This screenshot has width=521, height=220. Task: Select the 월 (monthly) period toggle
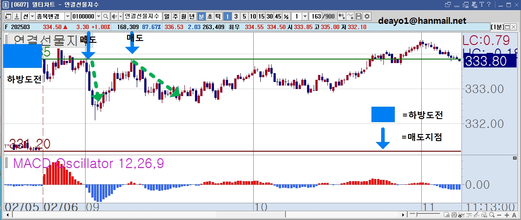pyautogui.click(x=184, y=17)
